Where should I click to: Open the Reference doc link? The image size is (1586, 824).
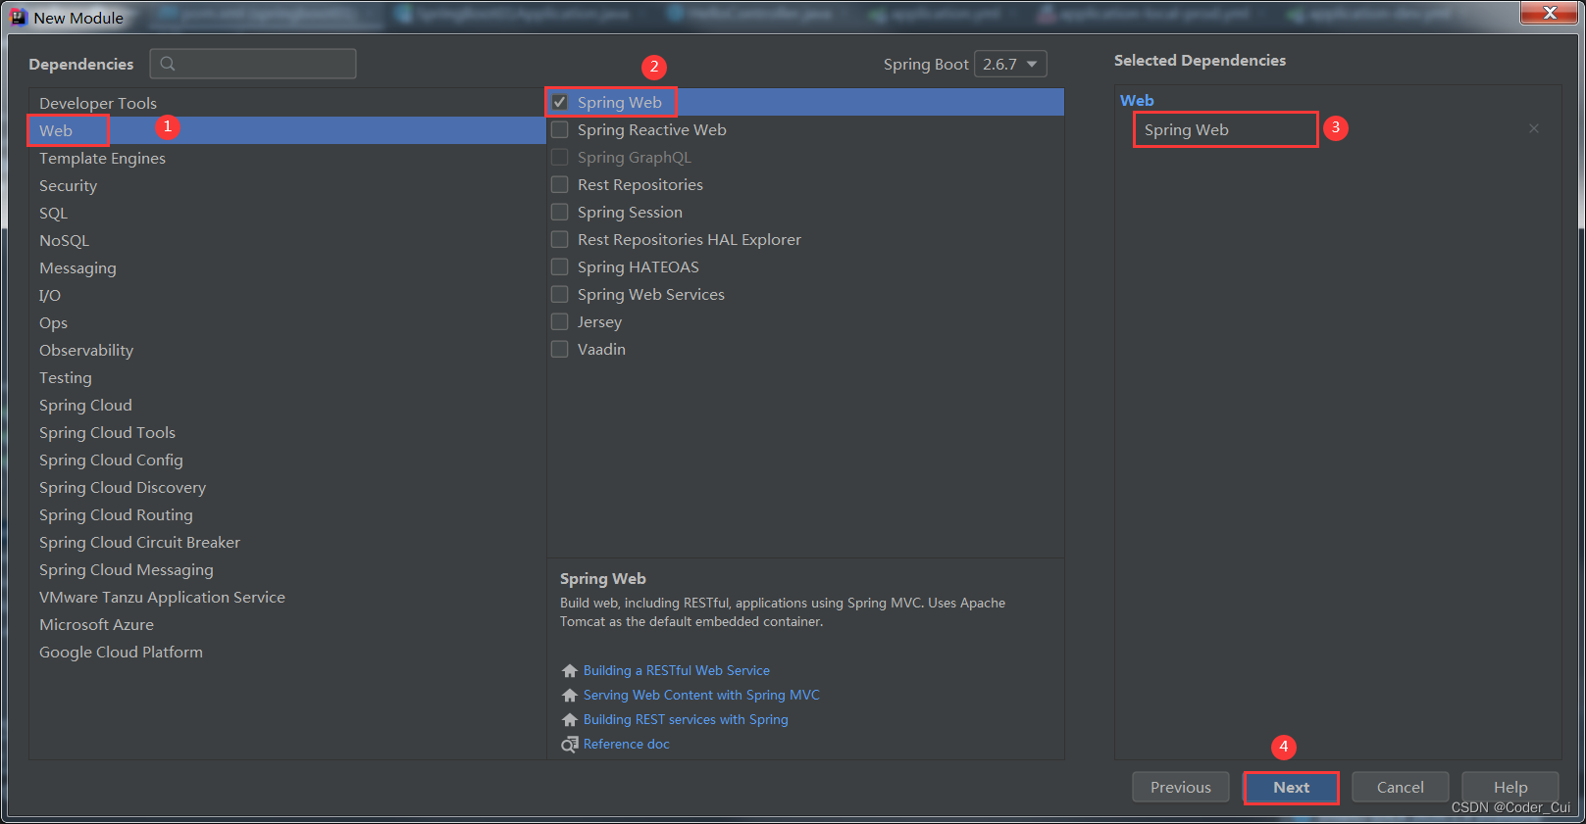(626, 744)
